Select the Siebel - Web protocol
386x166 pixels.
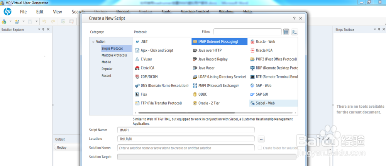pos(273,103)
